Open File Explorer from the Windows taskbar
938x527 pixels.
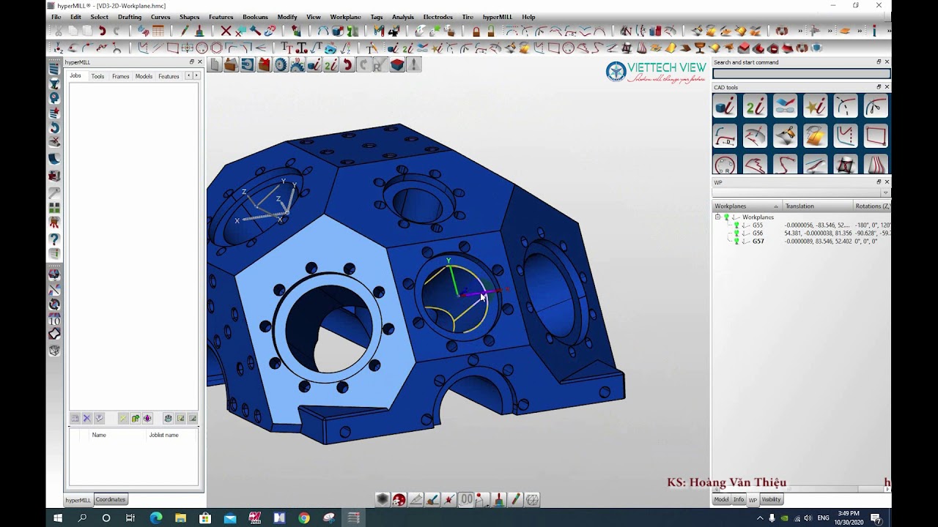(x=181, y=518)
